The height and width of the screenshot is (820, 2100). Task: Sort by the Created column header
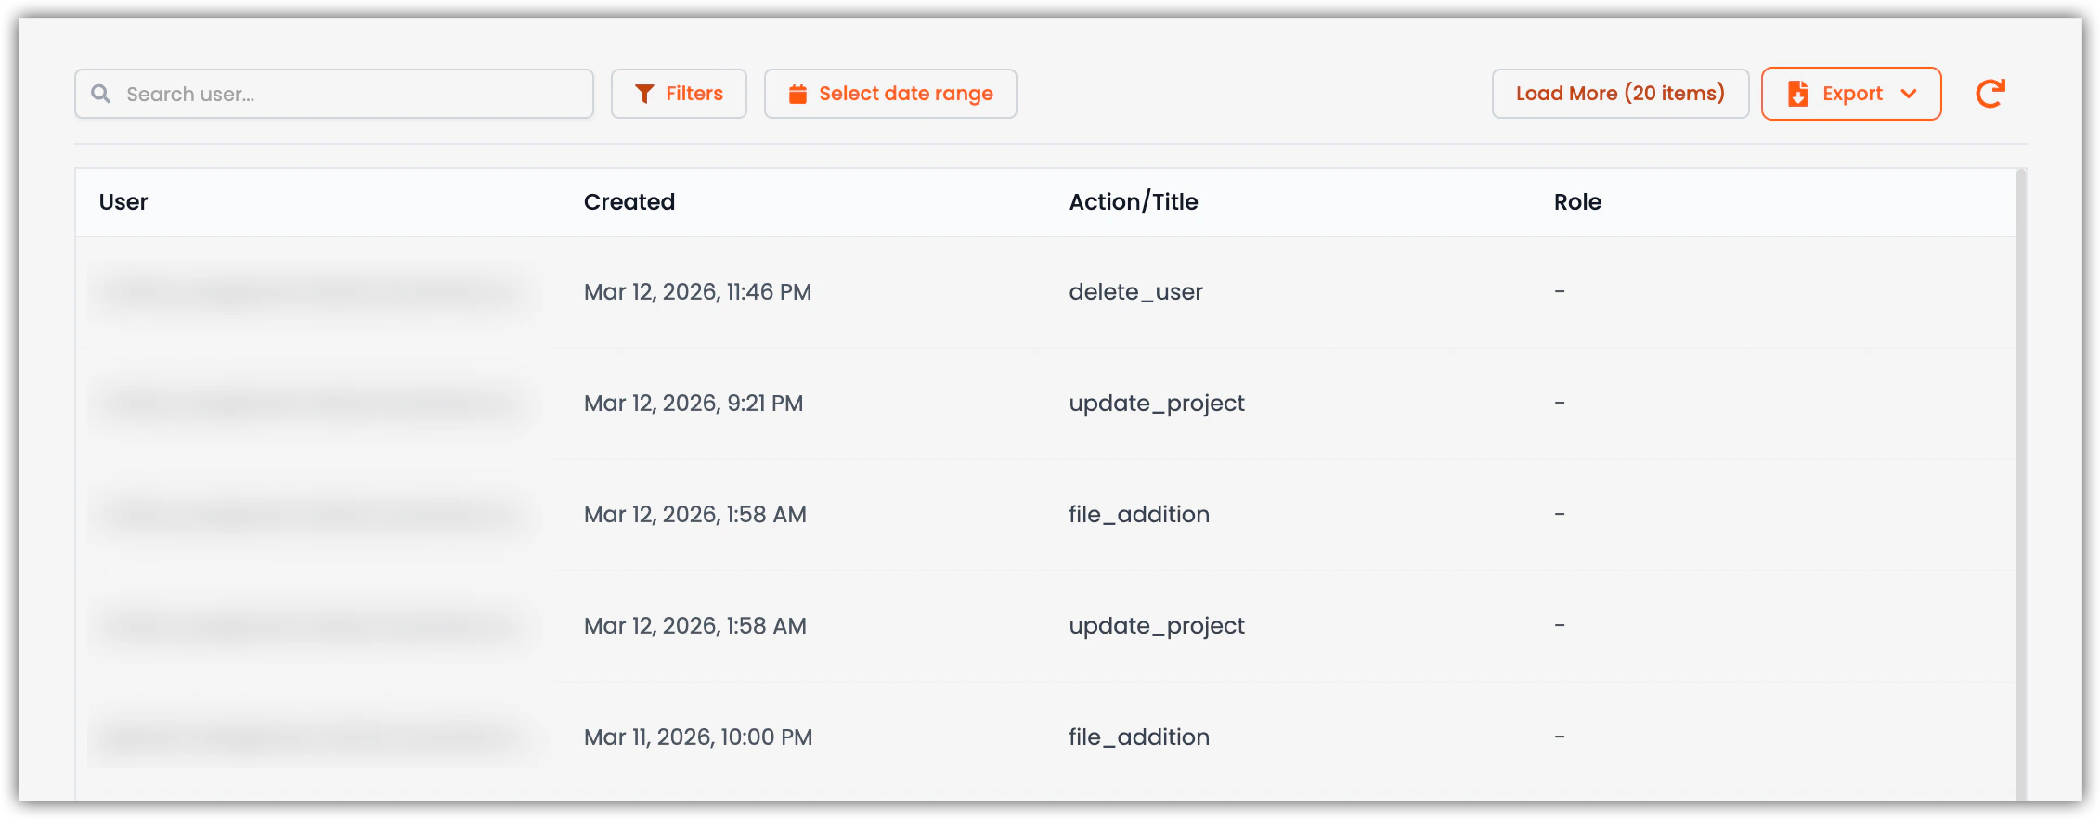pyautogui.click(x=629, y=202)
